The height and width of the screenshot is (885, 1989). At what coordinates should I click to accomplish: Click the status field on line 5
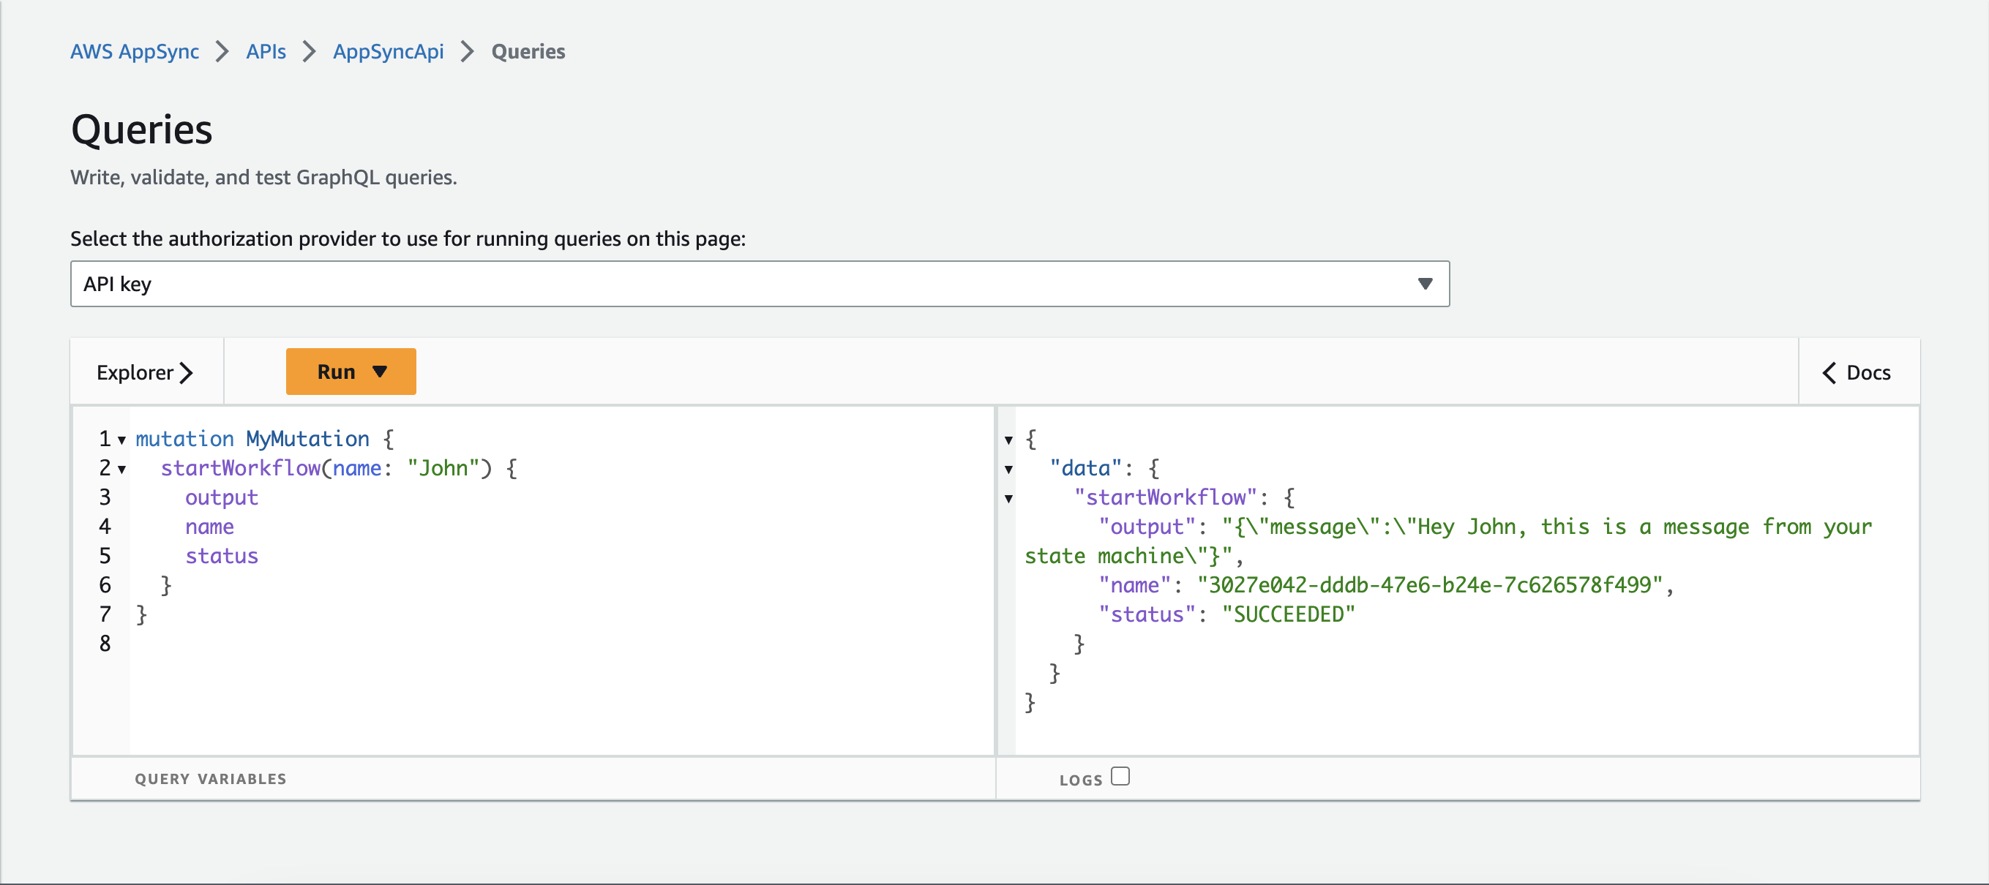(x=222, y=557)
